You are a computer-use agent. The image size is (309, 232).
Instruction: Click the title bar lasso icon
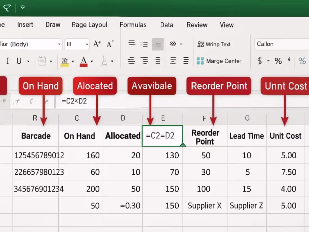[x=7, y=8]
